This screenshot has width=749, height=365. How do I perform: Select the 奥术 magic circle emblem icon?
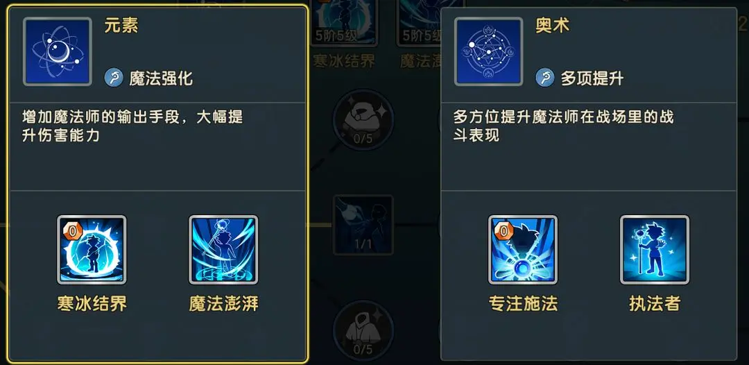click(x=489, y=51)
